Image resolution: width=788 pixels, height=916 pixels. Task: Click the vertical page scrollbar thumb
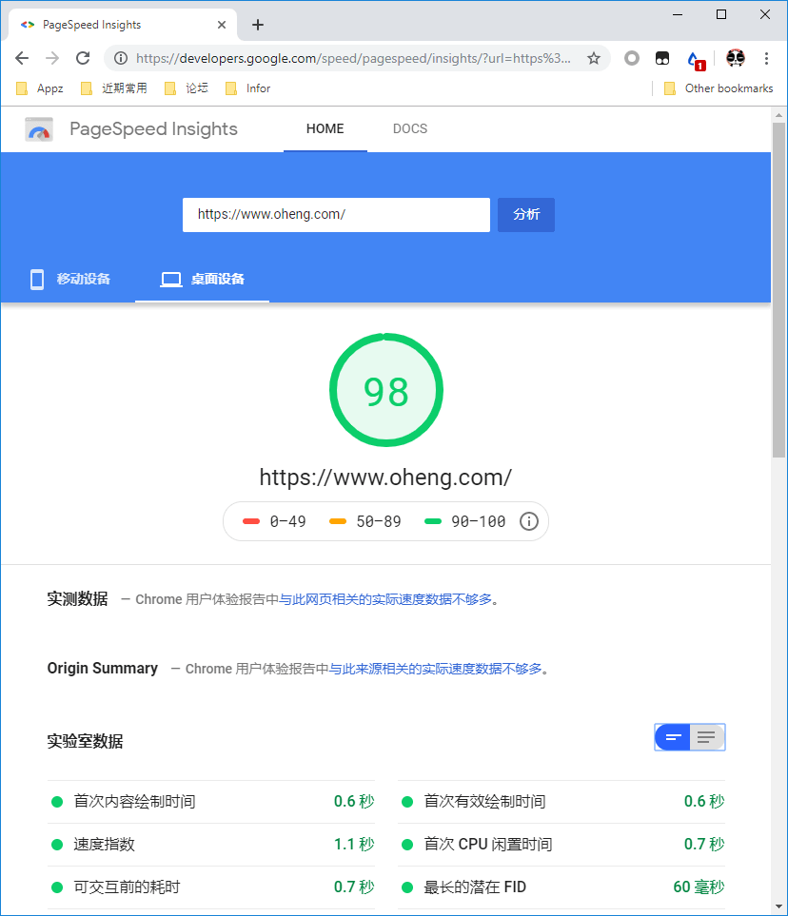click(x=778, y=290)
